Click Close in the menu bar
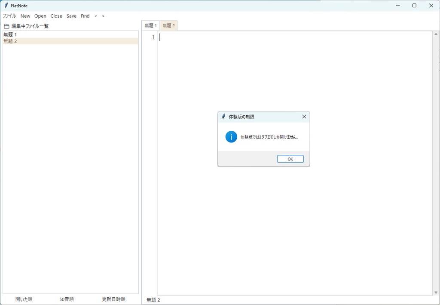 56,16
